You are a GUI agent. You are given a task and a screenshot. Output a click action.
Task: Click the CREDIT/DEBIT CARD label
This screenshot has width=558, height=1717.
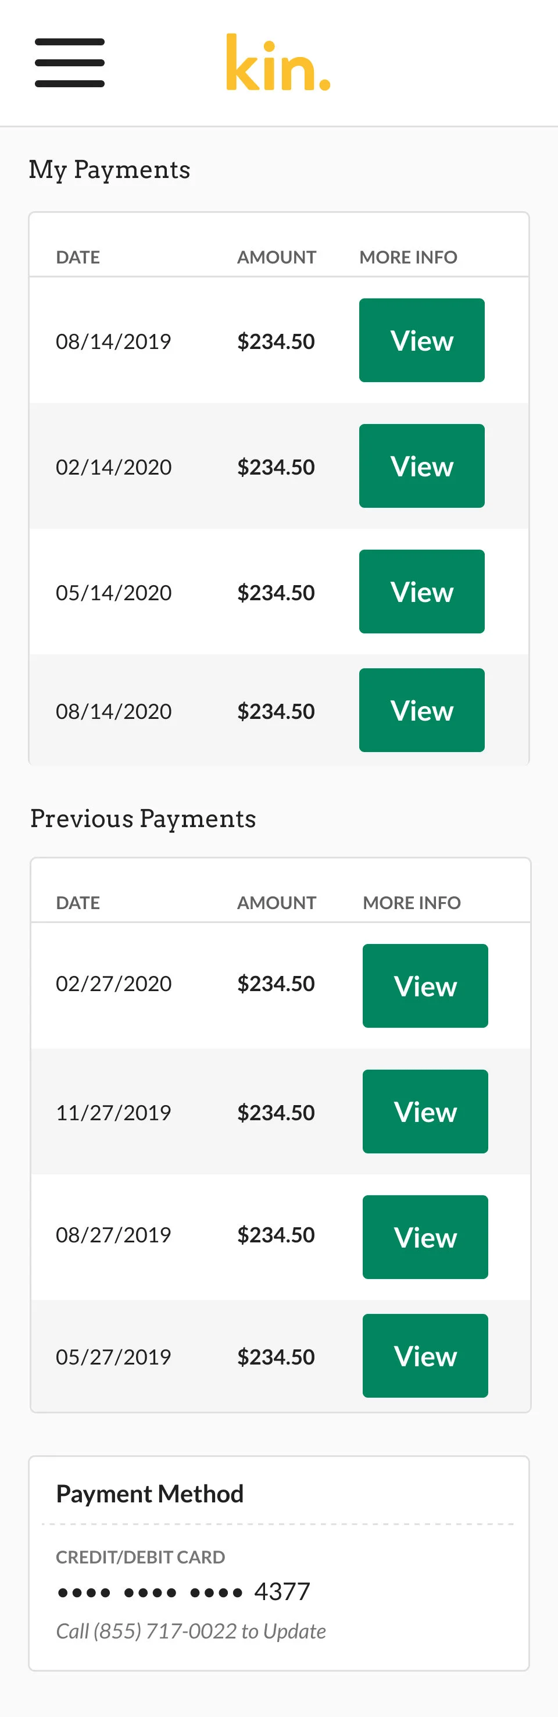coord(141,1557)
